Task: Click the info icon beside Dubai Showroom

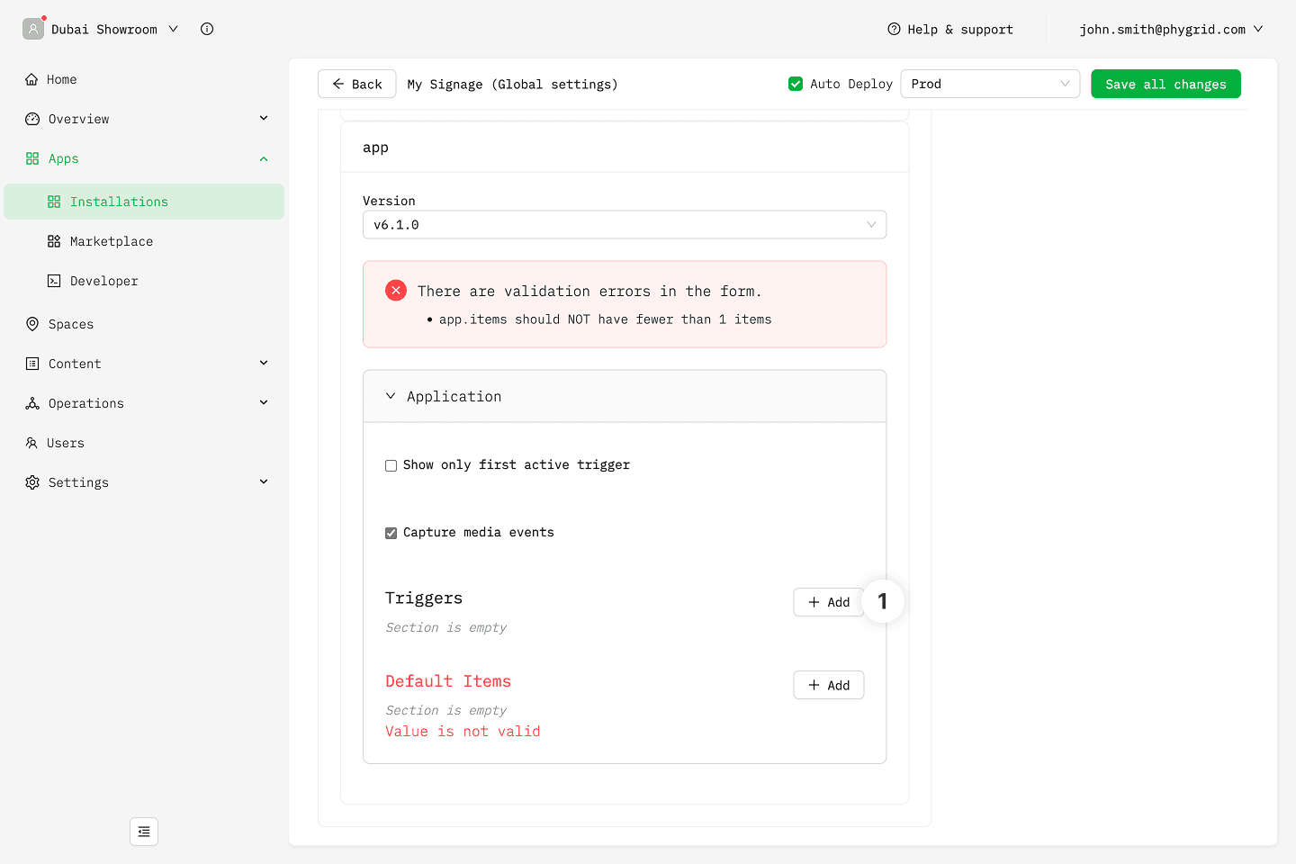Action: coord(207,29)
